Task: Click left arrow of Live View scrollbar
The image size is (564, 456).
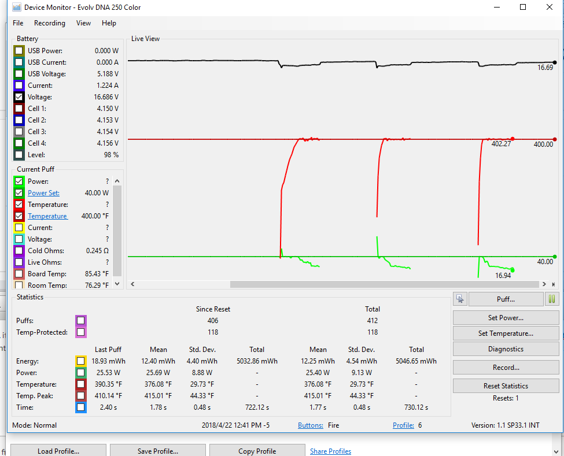Action: pos(132,284)
